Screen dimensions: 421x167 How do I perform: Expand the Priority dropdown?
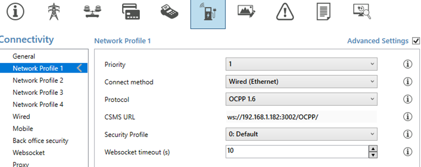pyautogui.click(x=301, y=64)
